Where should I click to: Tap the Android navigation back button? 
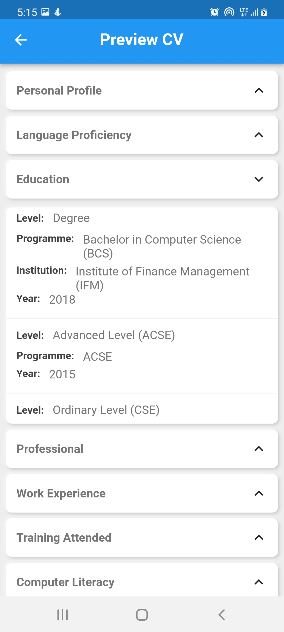221,615
